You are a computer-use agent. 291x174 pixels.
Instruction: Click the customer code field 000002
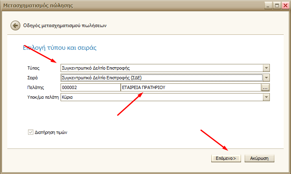coord(89,87)
